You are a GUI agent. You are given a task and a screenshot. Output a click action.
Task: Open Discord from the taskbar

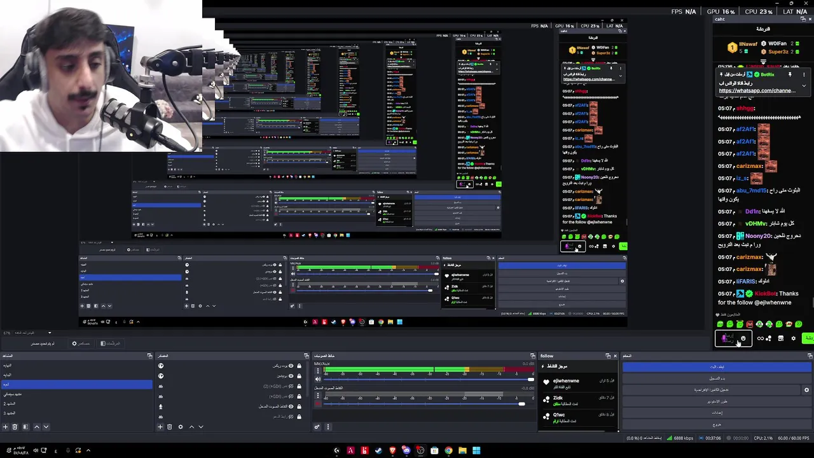406,450
